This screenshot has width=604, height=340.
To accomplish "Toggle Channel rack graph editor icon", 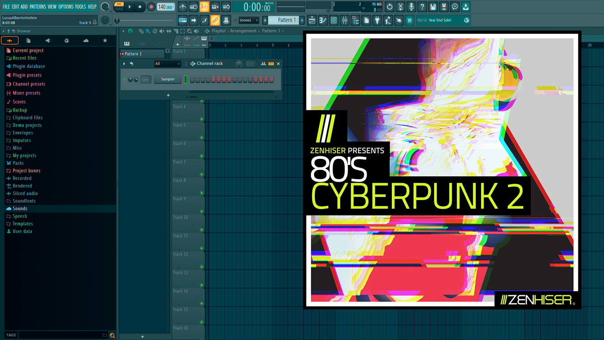I will point(264,64).
